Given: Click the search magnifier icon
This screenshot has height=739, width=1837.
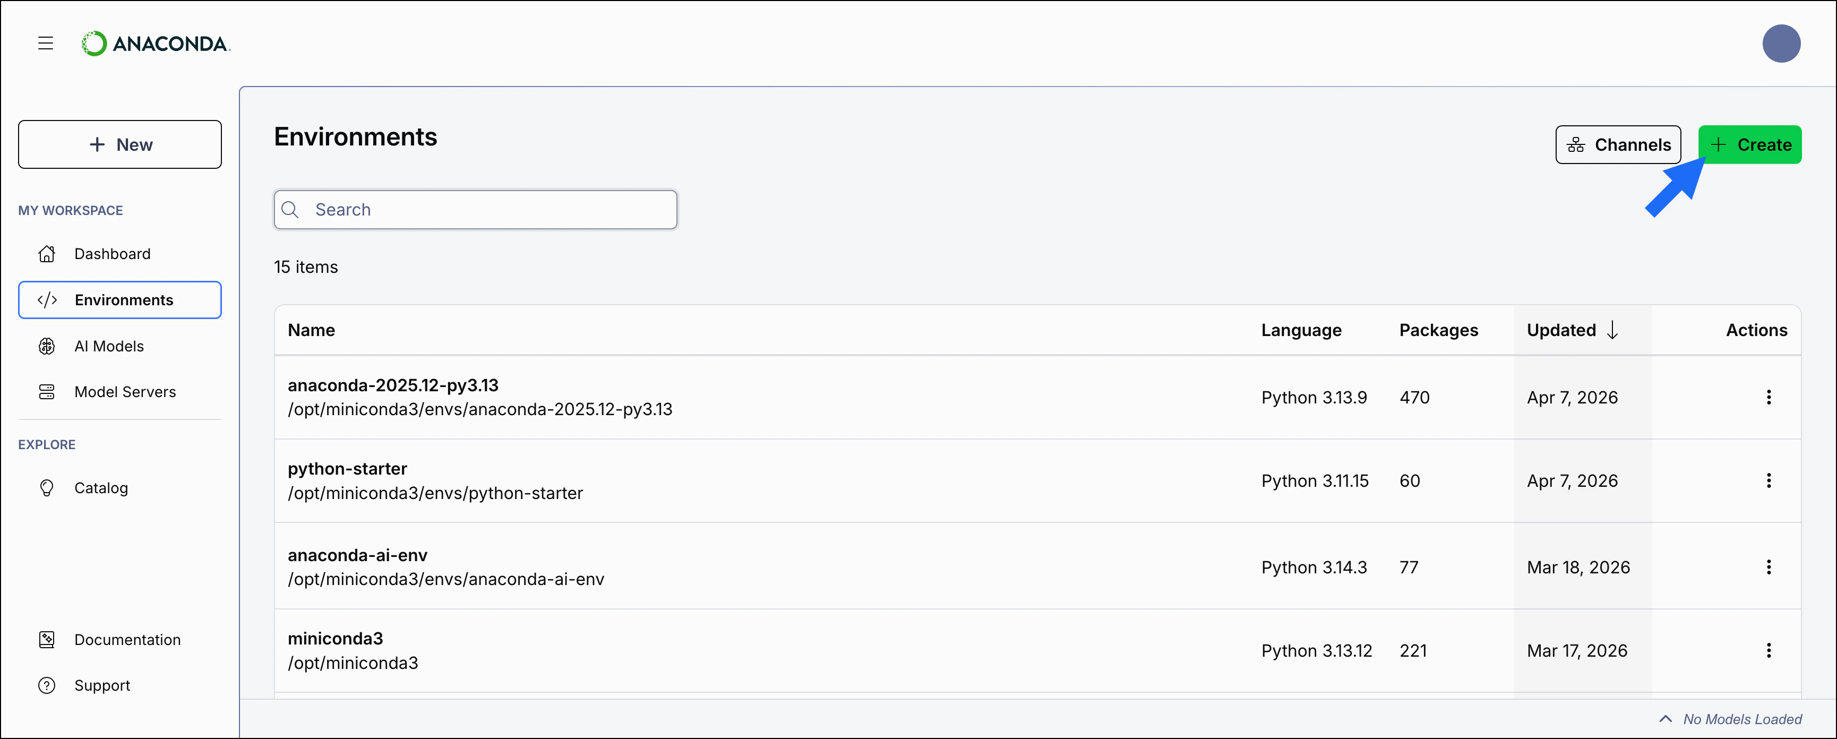Looking at the screenshot, I should 290,209.
